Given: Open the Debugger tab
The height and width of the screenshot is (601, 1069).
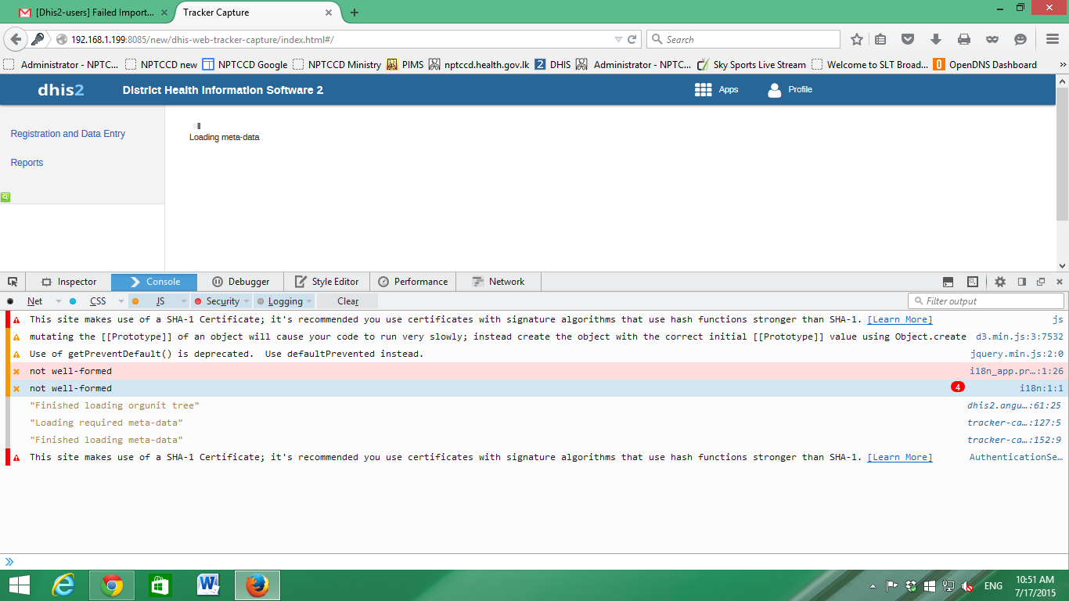Looking at the screenshot, I should point(240,282).
